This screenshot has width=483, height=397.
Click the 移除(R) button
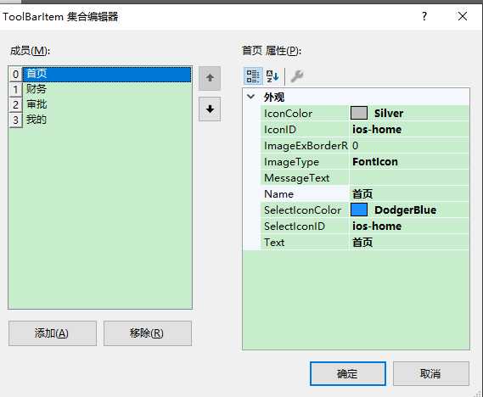point(148,333)
